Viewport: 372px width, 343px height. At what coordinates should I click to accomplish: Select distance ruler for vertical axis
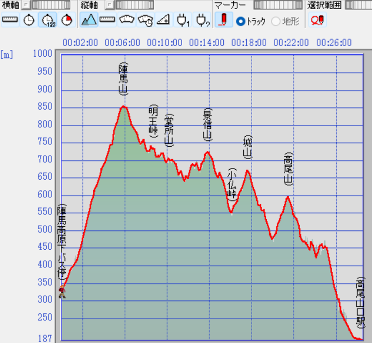tap(107, 20)
